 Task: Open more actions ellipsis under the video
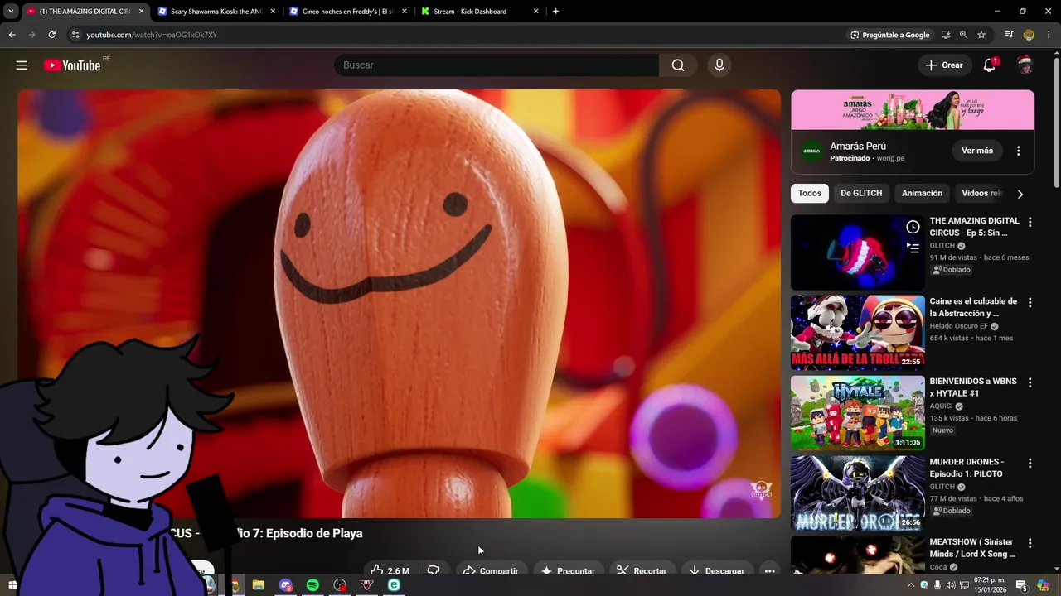(x=769, y=570)
